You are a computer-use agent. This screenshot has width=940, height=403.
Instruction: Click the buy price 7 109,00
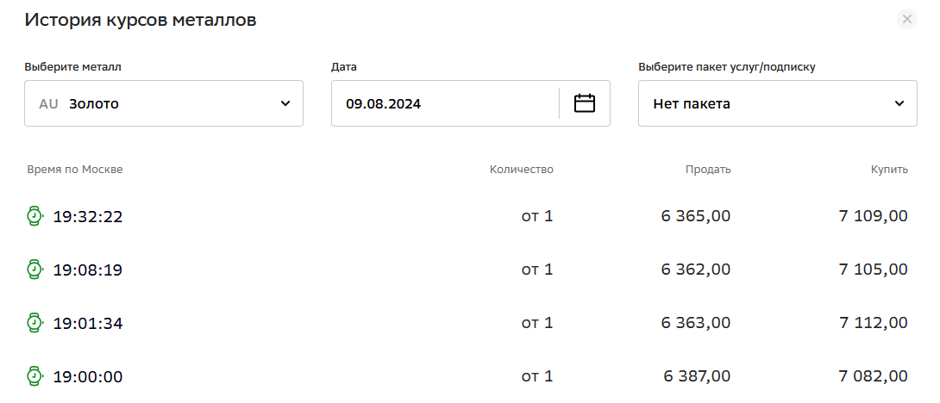click(874, 215)
